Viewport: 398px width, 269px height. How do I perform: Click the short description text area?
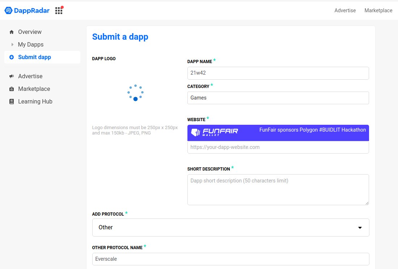(x=278, y=189)
